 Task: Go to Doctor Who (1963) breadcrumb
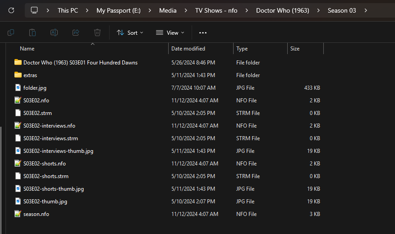click(x=282, y=10)
